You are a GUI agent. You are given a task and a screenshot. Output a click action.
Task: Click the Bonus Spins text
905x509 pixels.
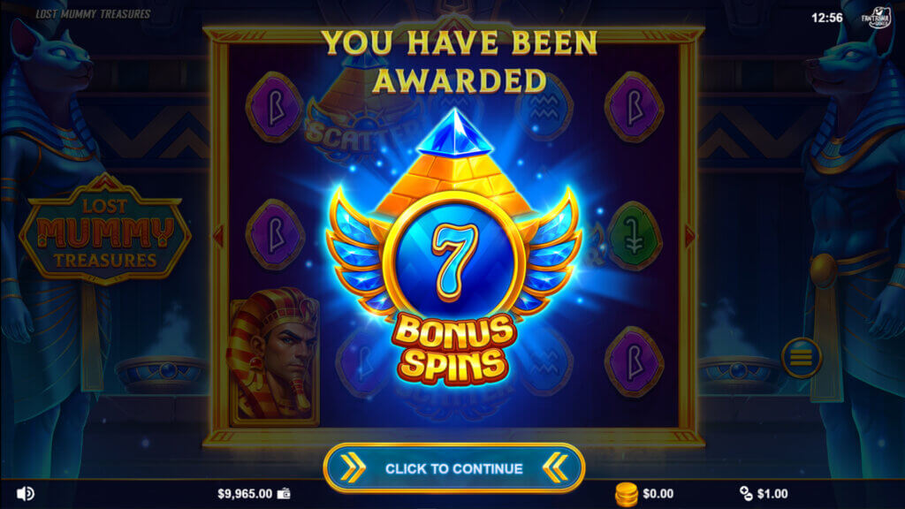pyautogui.click(x=453, y=348)
